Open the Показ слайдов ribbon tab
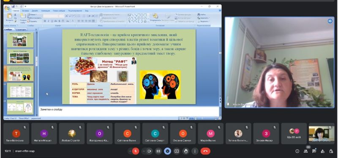The width and height of the screenshot is (338, 158). (59, 11)
